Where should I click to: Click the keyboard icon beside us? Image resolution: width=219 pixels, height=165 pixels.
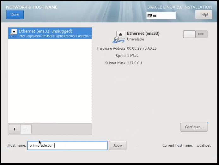[x=150, y=15]
